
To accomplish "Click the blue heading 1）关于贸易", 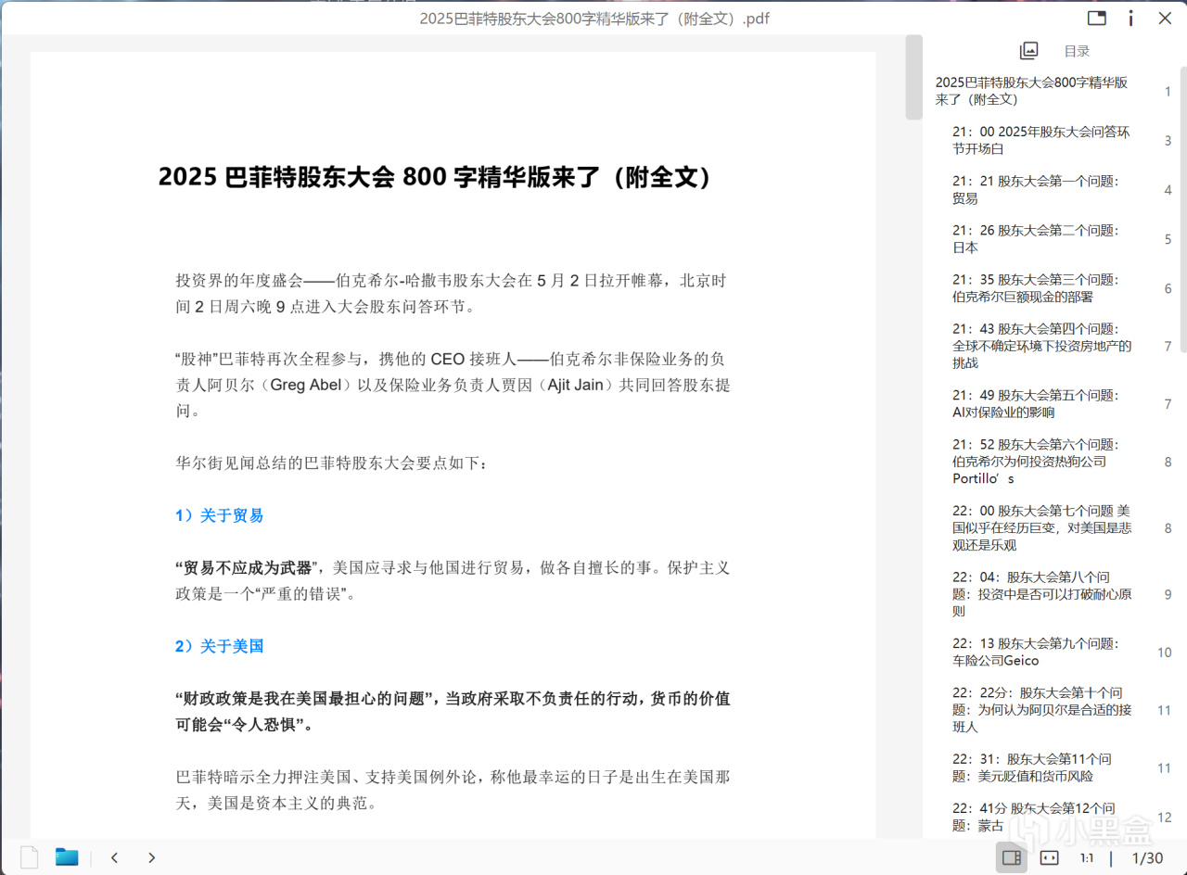I will [x=219, y=515].
